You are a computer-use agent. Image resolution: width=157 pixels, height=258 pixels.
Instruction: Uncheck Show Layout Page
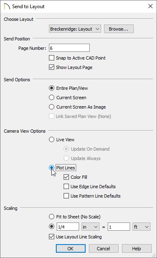click(52, 67)
